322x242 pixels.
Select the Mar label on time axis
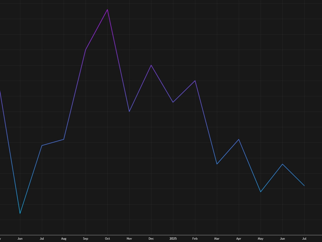coord(217,238)
